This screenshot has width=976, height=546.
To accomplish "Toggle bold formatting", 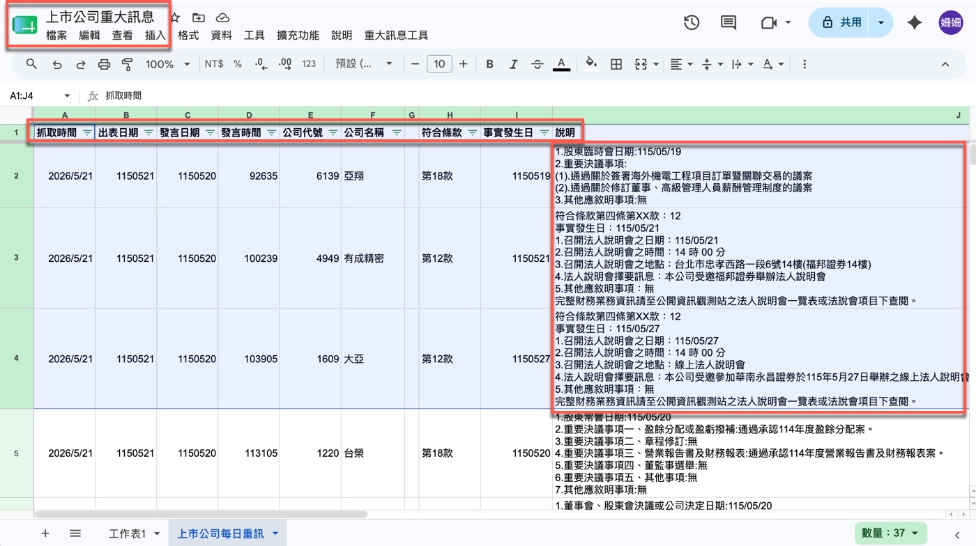I will pyautogui.click(x=489, y=64).
